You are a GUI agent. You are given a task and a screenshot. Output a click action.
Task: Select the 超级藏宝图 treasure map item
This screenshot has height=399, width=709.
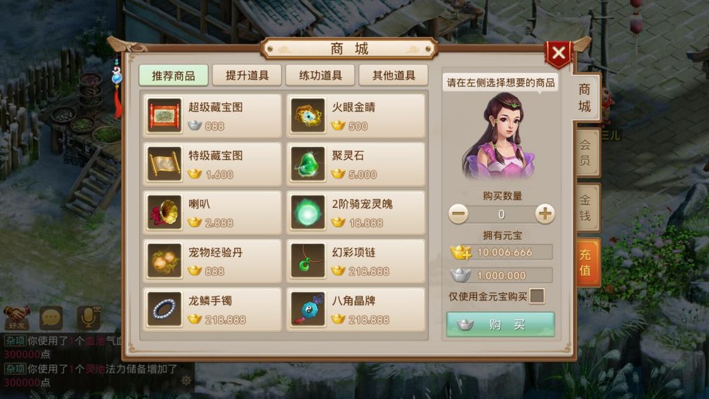[212, 116]
